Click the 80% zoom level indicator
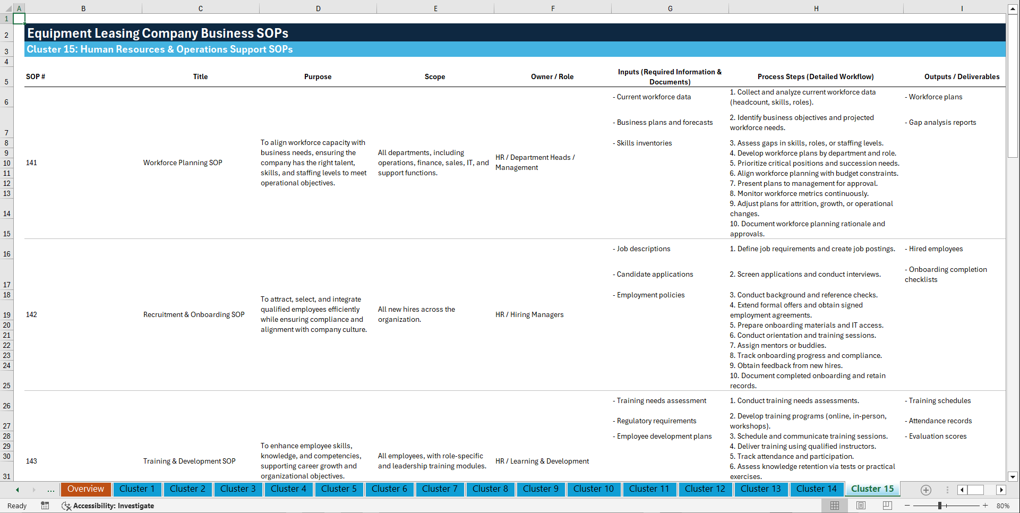This screenshot has height=513, width=1020. (x=1003, y=506)
